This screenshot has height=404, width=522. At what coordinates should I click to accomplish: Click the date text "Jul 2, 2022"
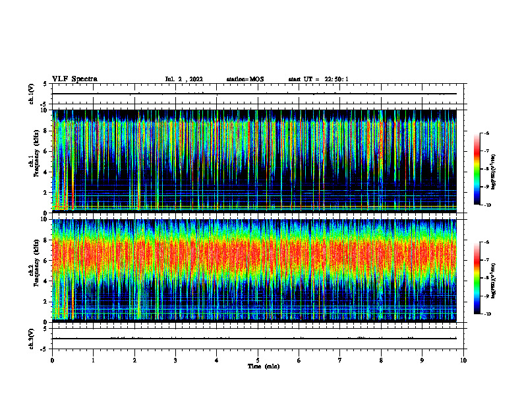(184, 79)
